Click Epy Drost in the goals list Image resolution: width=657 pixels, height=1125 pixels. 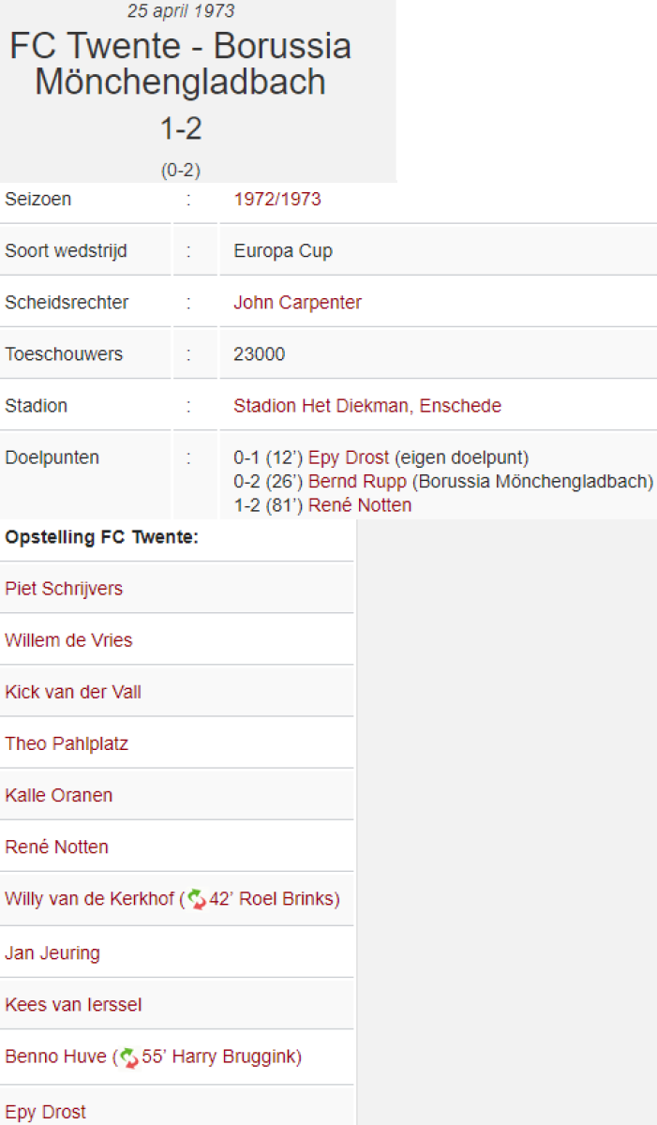click(x=349, y=457)
